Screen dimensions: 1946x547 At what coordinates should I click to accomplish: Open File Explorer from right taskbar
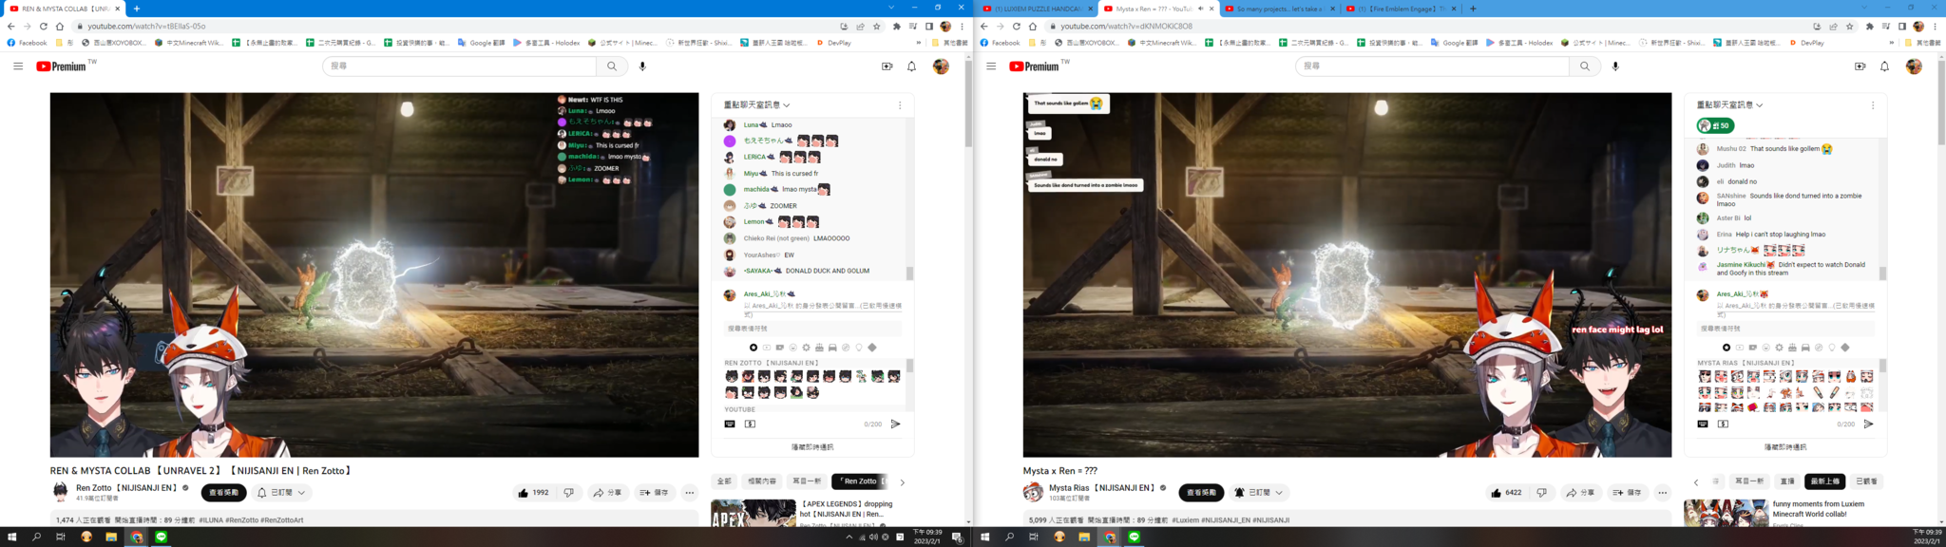[x=1084, y=538]
